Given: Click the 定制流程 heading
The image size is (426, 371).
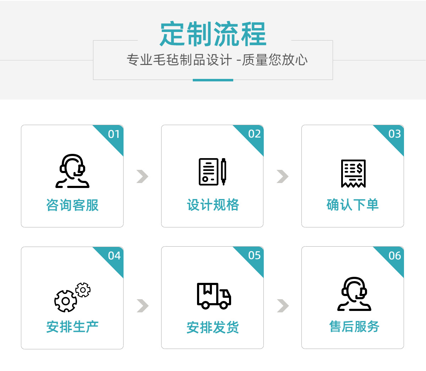Looking at the screenshot, I should click(x=213, y=34).
